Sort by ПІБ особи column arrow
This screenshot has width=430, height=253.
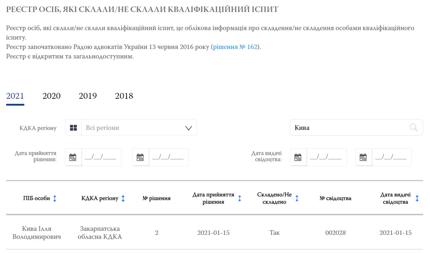click(55, 199)
